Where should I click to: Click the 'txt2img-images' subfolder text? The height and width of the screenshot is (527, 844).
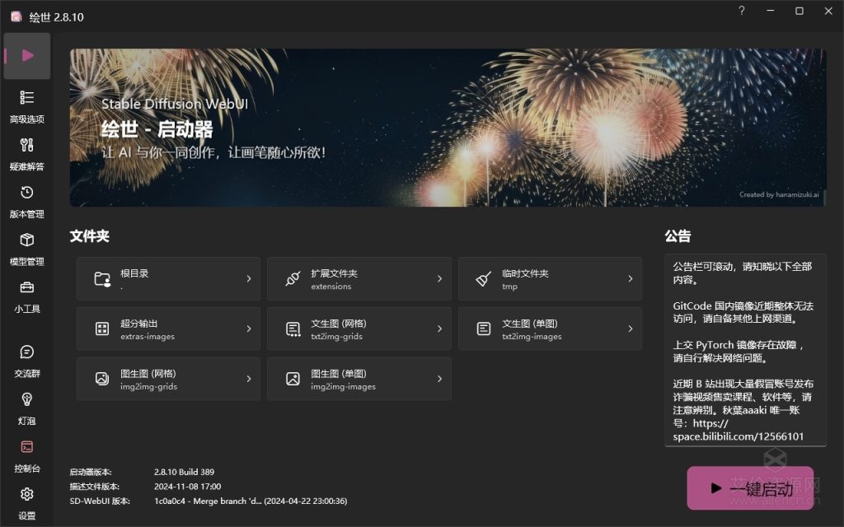(532, 337)
